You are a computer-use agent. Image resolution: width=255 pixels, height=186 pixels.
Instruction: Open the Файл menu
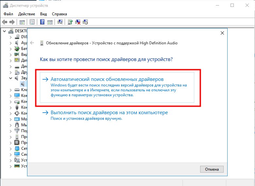coord(8,14)
